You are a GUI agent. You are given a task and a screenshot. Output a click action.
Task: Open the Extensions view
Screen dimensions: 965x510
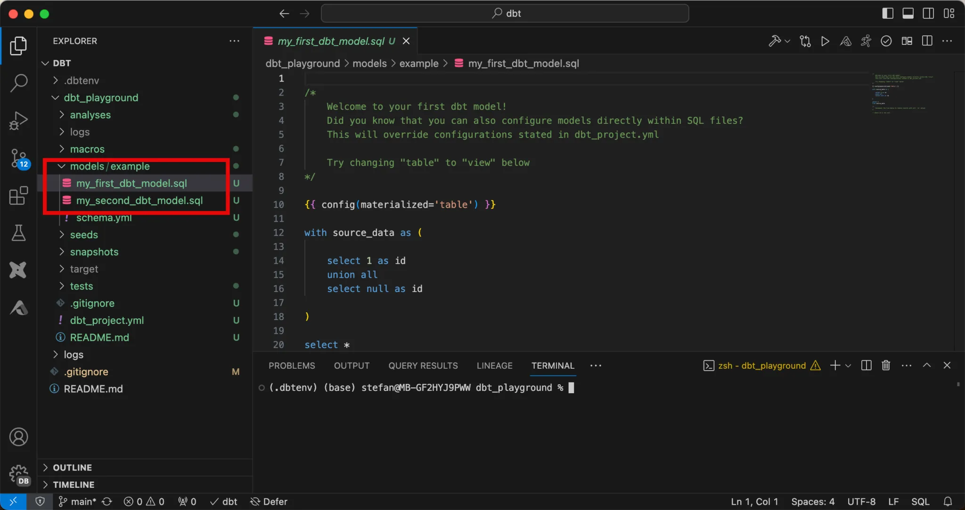pyautogui.click(x=18, y=196)
